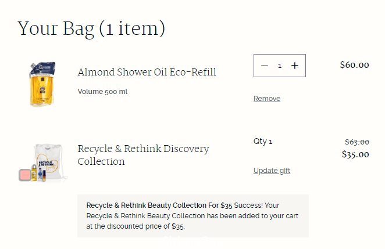
Task: Decrease quantity with the minus icon
Action: pyautogui.click(x=265, y=66)
